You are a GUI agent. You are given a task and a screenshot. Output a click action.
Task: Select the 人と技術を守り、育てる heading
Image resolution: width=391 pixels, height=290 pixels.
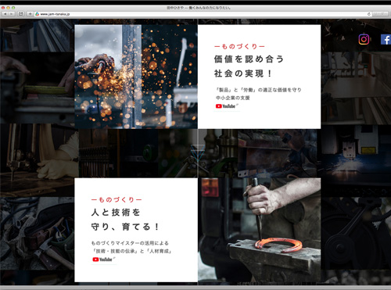125,220
